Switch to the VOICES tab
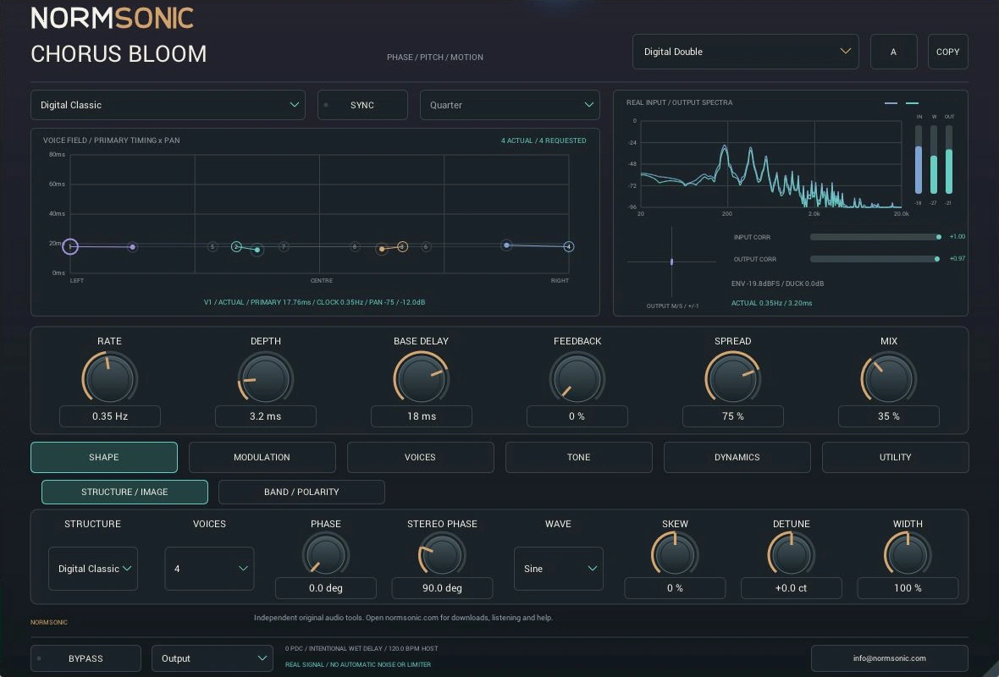This screenshot has height=677, width=999. (x=421, y=457)
